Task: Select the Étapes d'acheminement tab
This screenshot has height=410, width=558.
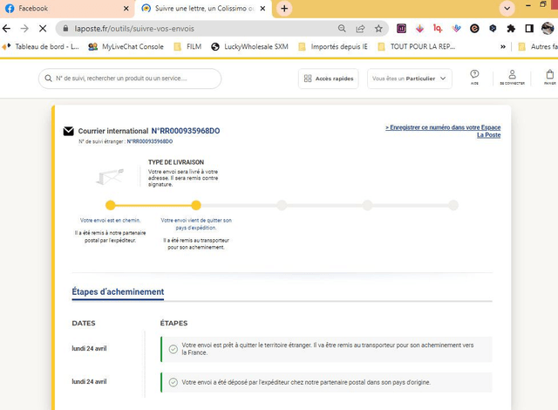Action: [x=118, y=291]
